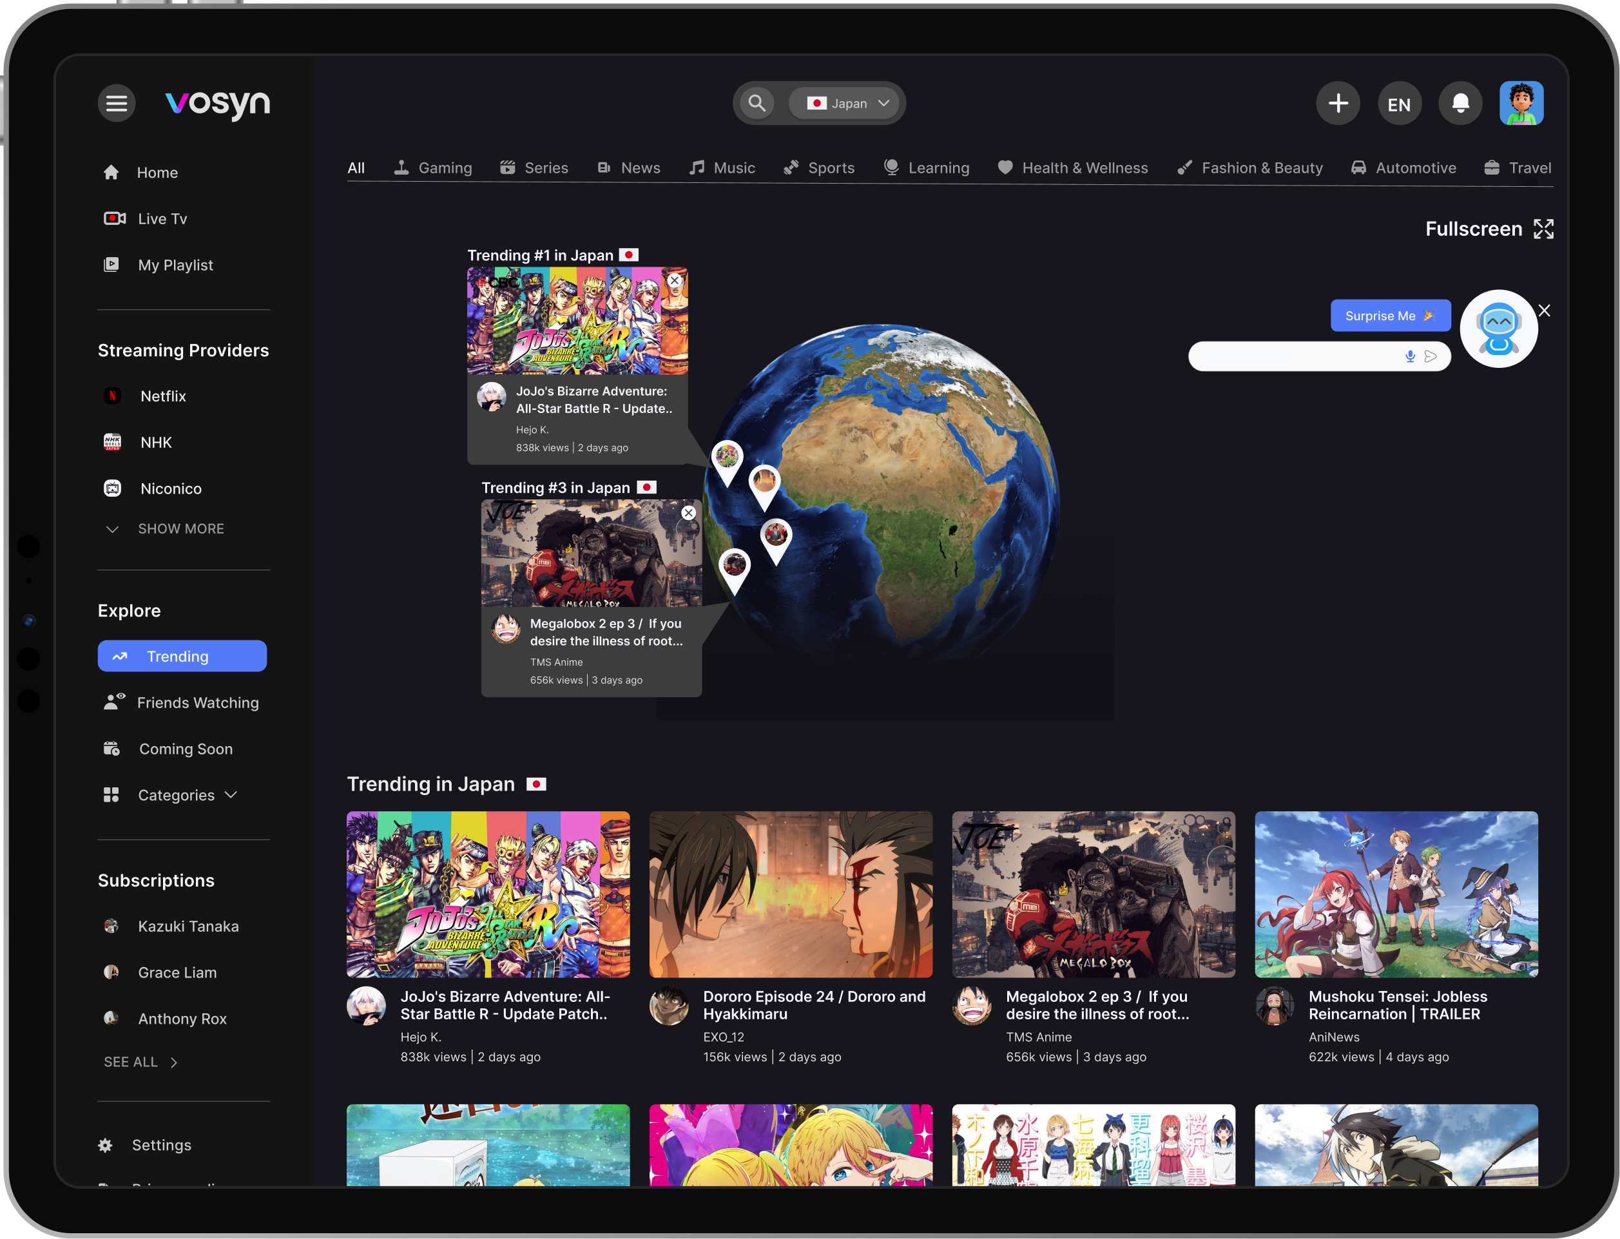Open the Japan country dropdown
This screenshot has height=1239, width=1620.
(847, 103)
